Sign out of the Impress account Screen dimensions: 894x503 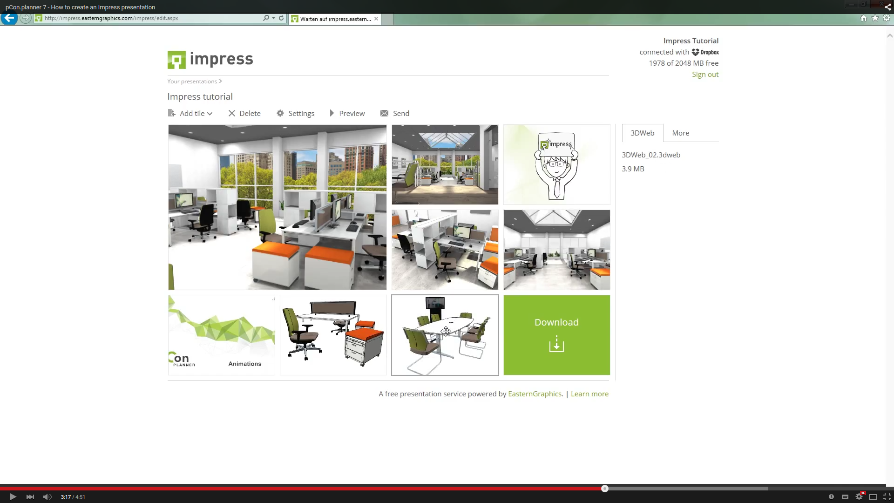point(705,74)
